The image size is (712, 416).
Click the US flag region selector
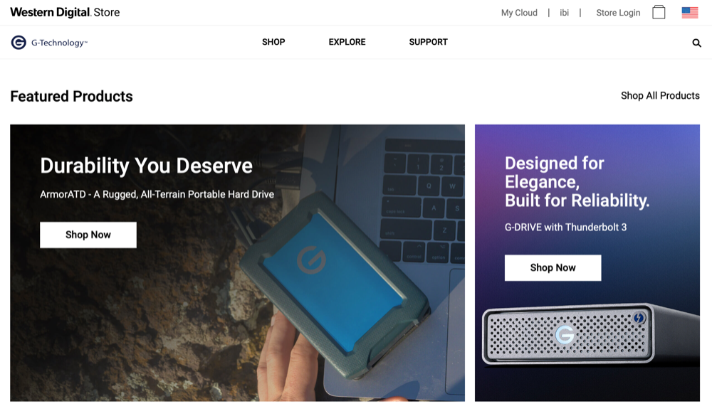click(689, 13)
